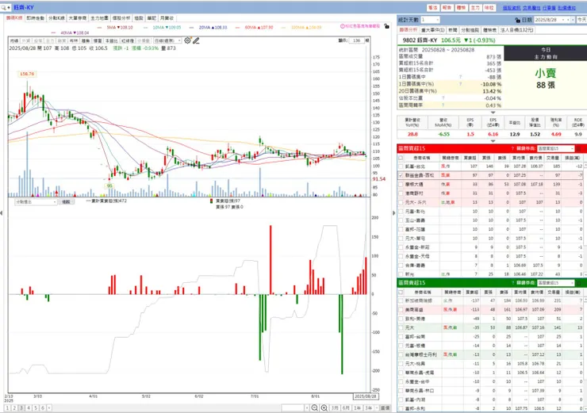Open 統計天數 dropdown
Screen dimensions: 587x413
437,20
